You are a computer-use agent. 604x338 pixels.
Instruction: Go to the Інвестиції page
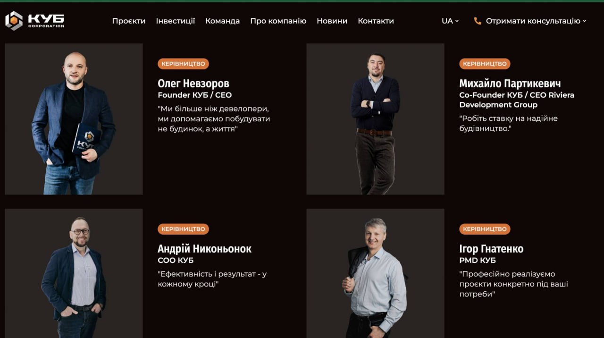(176, 21)
